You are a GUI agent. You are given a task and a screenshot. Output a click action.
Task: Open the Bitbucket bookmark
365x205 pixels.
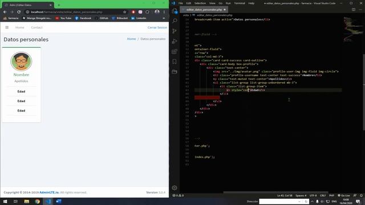point(120,18)
